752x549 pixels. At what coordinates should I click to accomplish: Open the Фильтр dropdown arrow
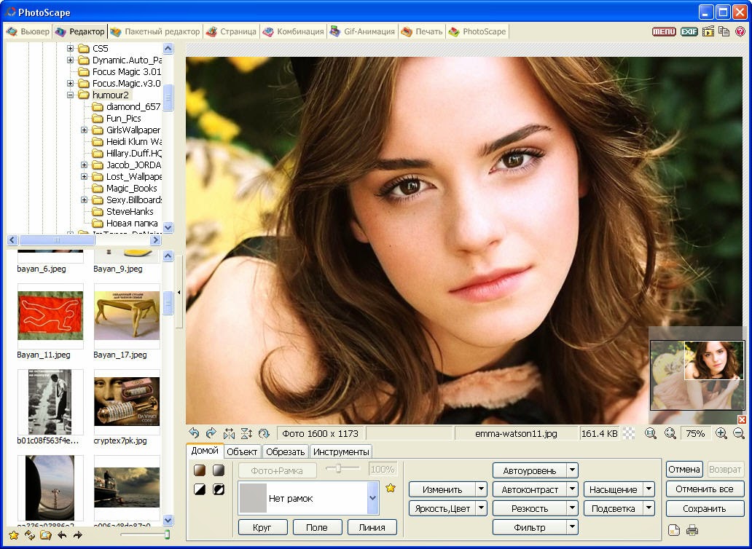(x=573, y=527)
